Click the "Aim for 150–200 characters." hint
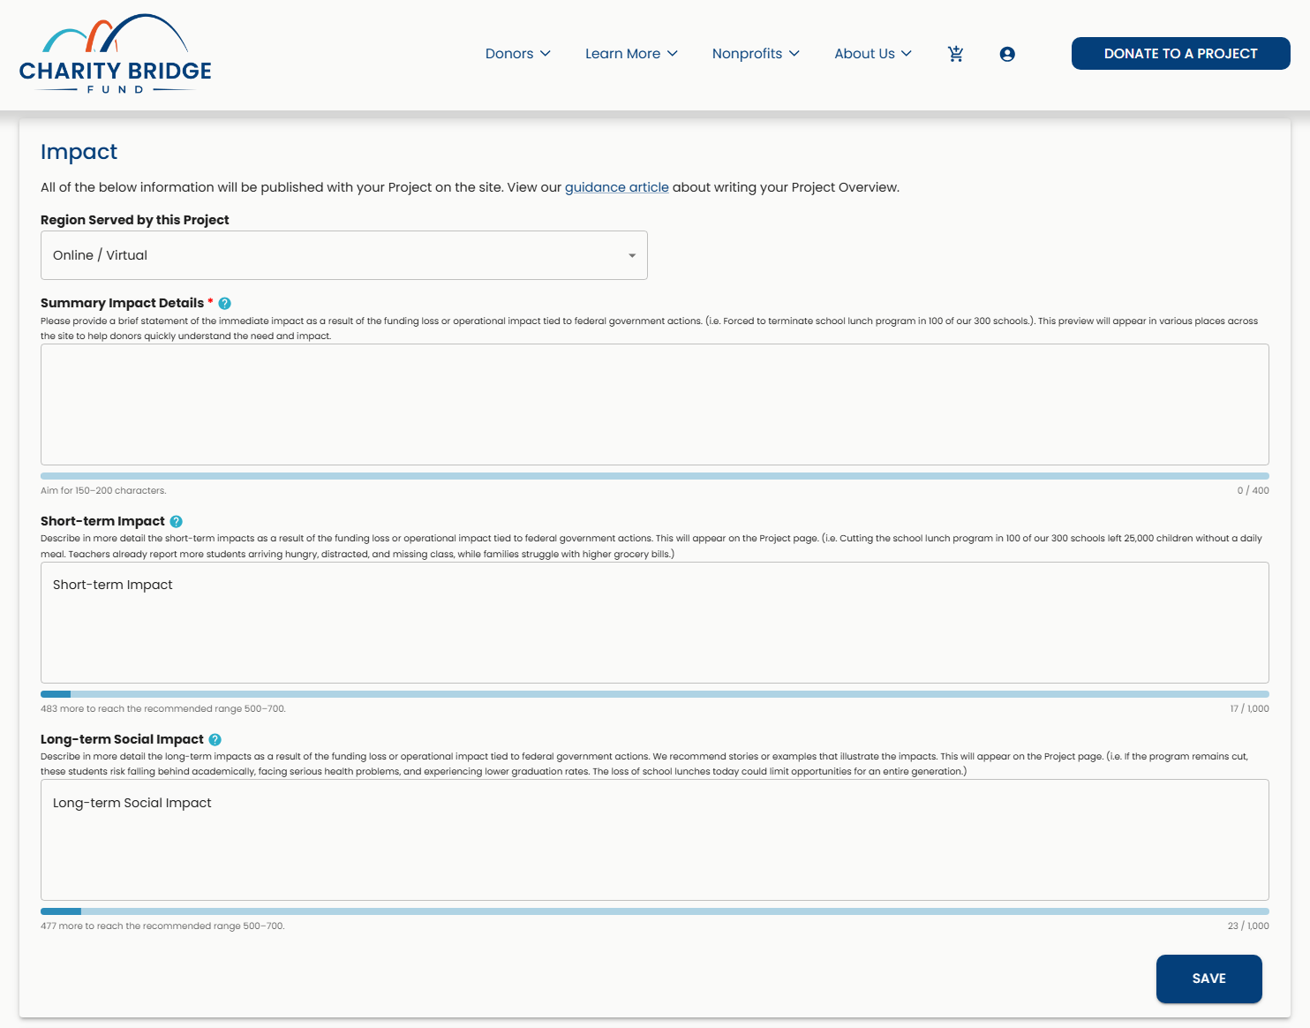Screen dimensions: 1310x1028 click(x=103, y=490)
